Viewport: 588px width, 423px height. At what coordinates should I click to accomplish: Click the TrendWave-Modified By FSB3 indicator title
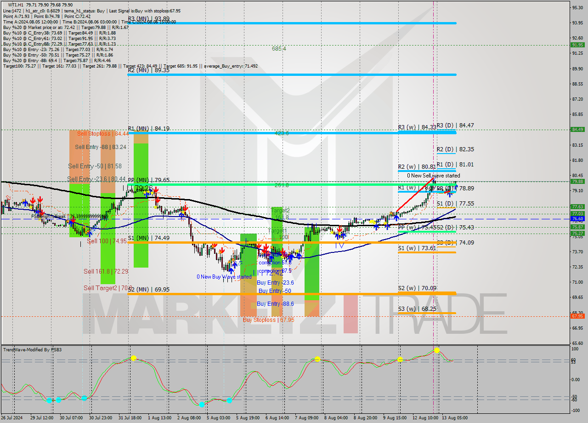32,350
